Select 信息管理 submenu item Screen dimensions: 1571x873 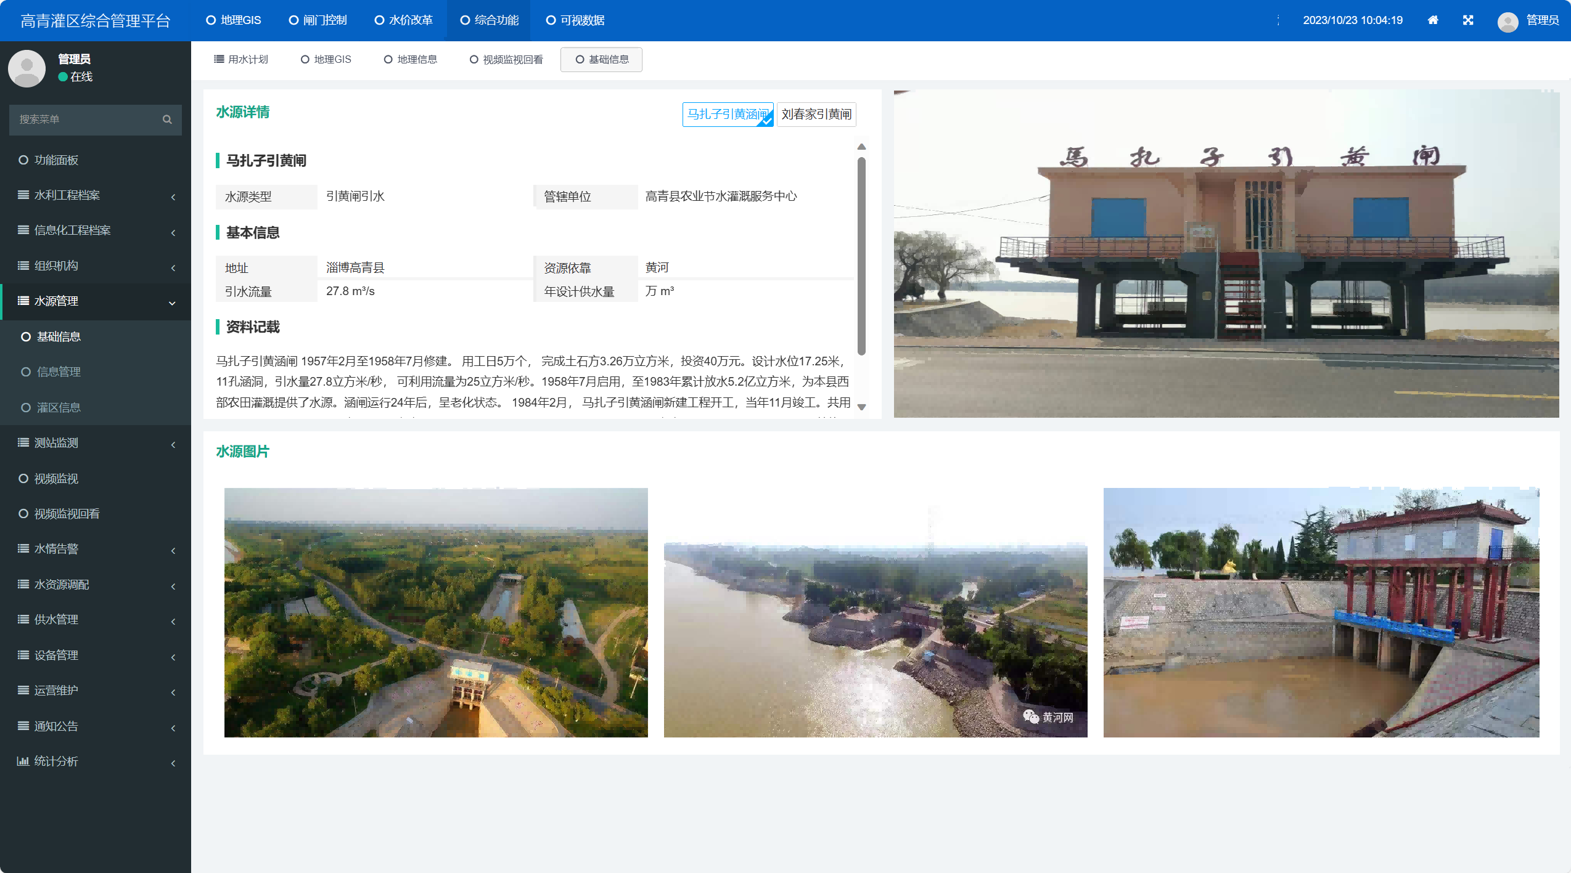pos(59,372)
